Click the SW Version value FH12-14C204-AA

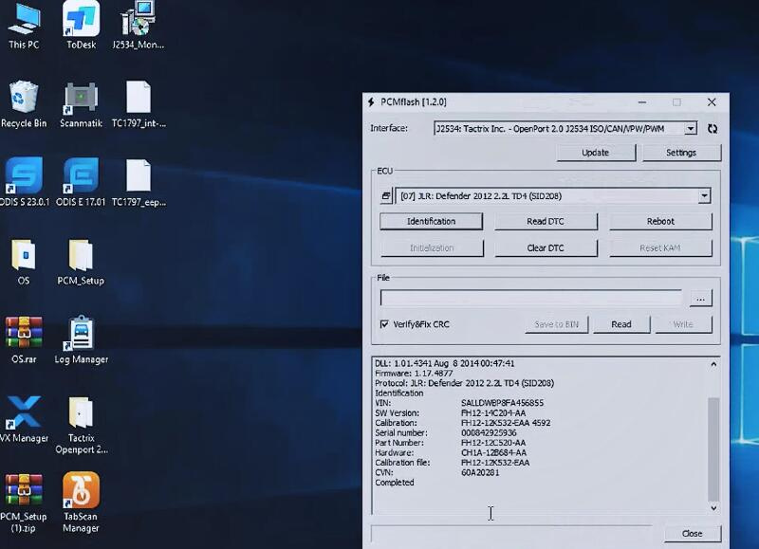[x=493, y=413]
